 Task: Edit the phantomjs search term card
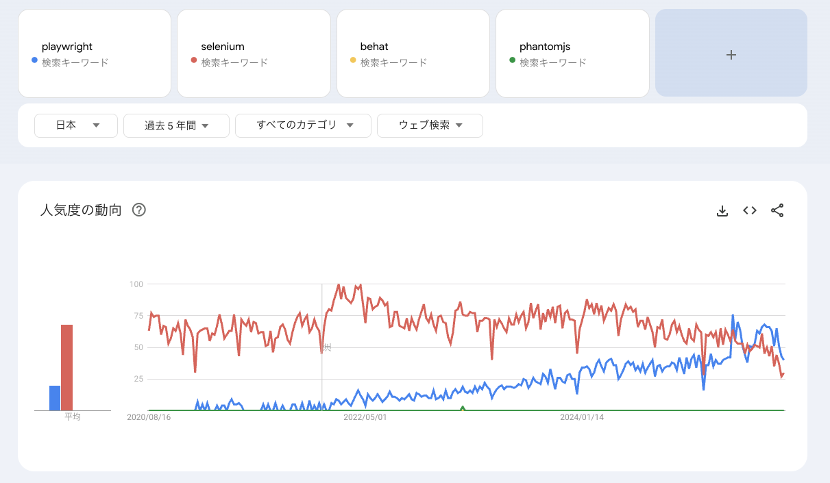572,53
